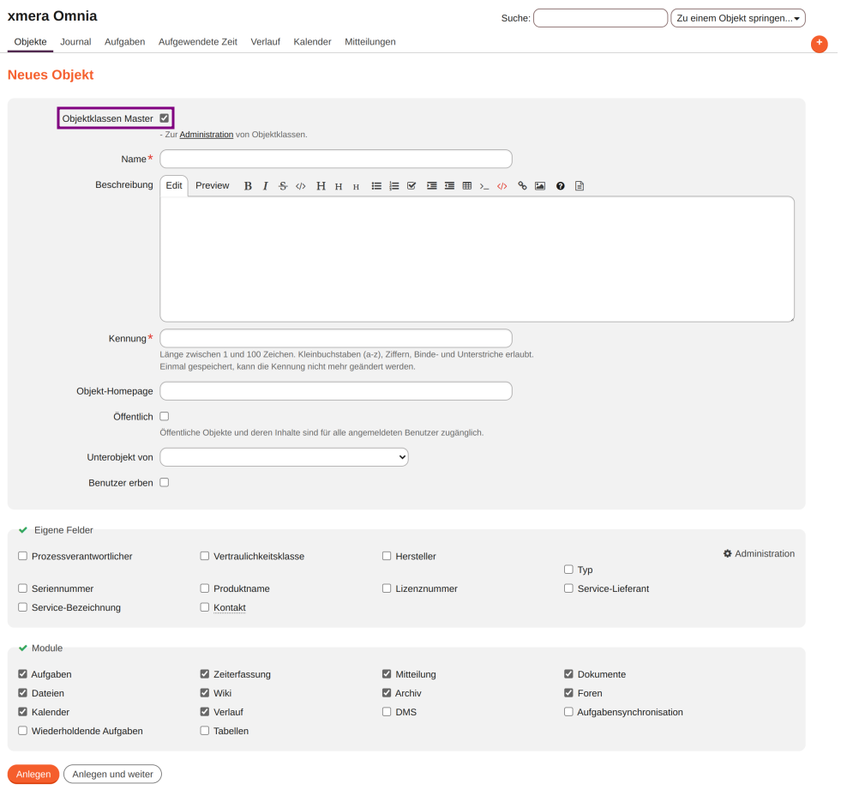Open 'Zu einem Objekt springen' dropdown

coord(737,18)
